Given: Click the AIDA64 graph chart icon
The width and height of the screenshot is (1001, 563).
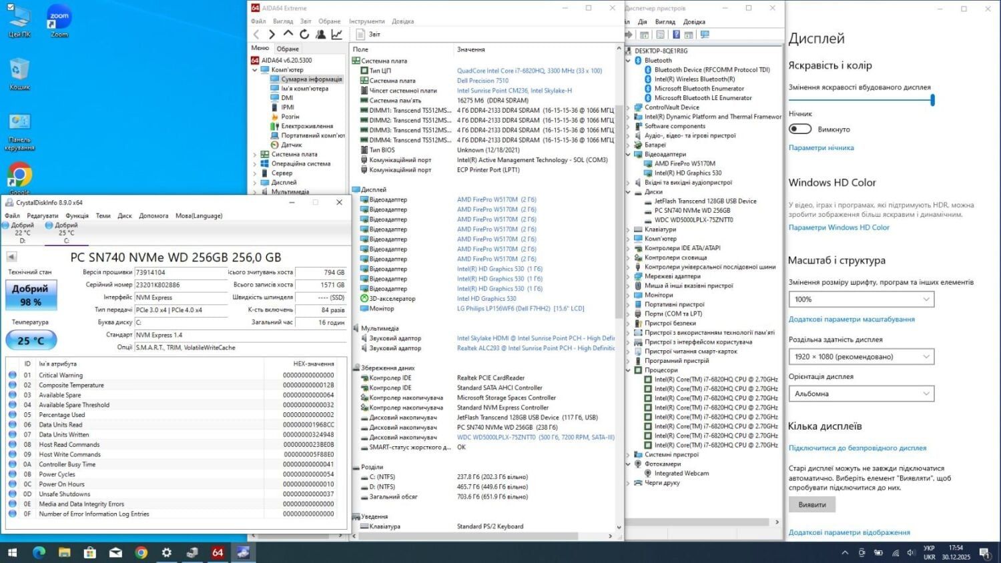Looking at the screenshot, I should (337, 34).
